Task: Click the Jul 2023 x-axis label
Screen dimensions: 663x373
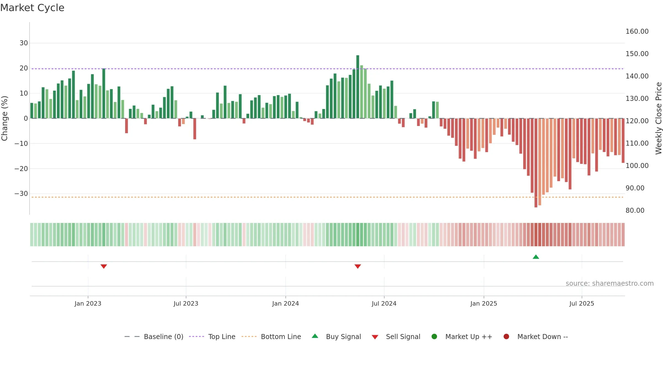Action: click(x=186, y=303)
